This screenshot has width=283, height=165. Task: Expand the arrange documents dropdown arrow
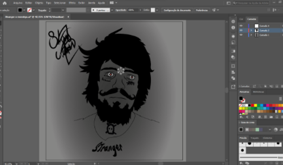point(116,3)
